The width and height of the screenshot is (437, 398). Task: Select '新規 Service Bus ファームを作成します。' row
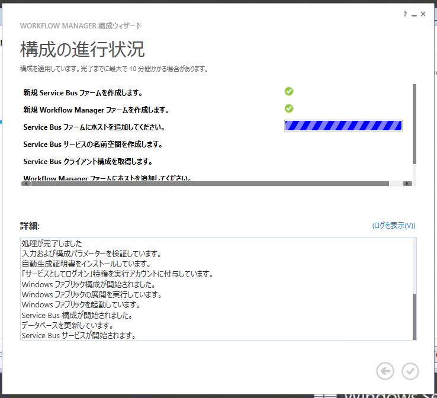[x=82, y=93]
